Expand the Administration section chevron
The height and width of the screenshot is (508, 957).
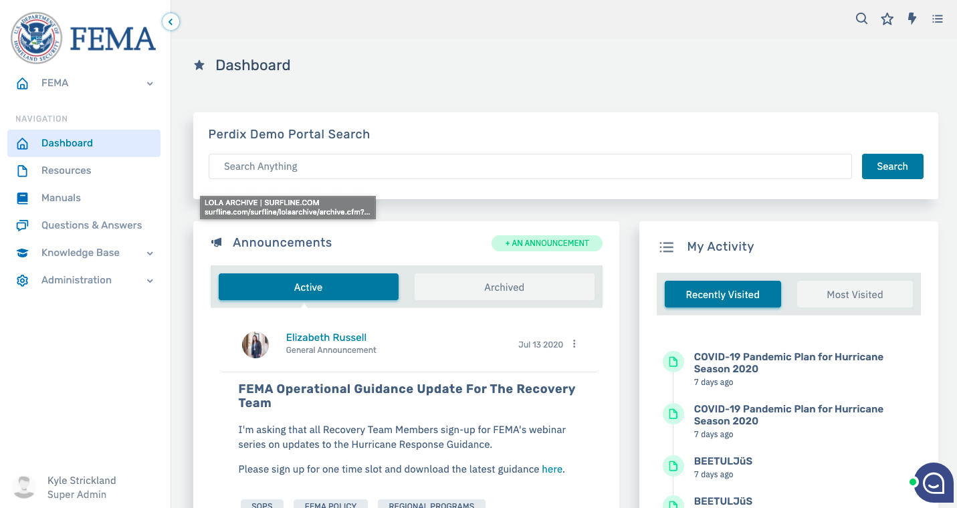click(150, 280)
